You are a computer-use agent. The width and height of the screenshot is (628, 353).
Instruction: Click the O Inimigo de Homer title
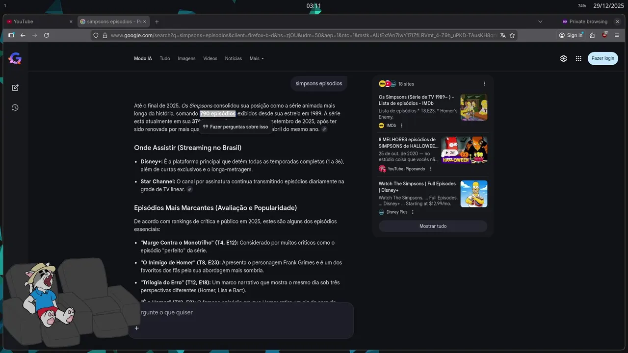tap(181, 263)
